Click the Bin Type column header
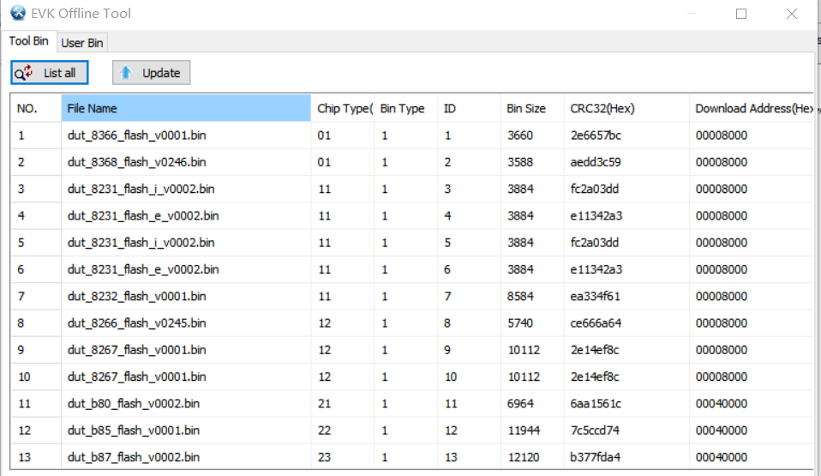Screen dimensions: 821x476 pyautogui.click(x=406, y=109)
